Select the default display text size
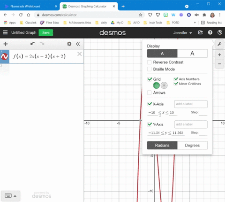This screenshot has width=225, height=202. [x=162, y=54]
